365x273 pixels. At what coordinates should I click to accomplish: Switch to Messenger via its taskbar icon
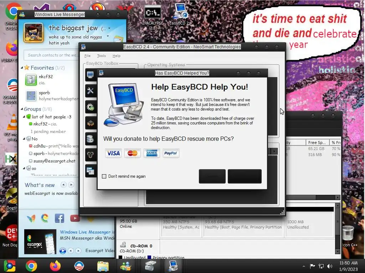(125, 266)
